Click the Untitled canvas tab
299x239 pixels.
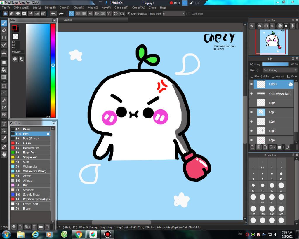[x=68, y=20]
